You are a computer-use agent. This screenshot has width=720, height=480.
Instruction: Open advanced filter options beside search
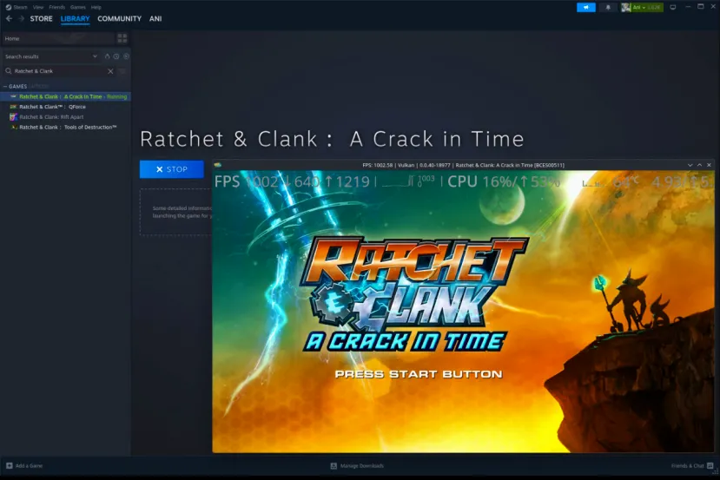point(122,71)
